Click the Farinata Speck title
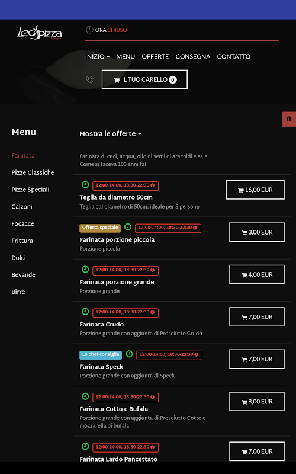Image resolution: width=296 pixels, height=474 pixels. point(101,367)
